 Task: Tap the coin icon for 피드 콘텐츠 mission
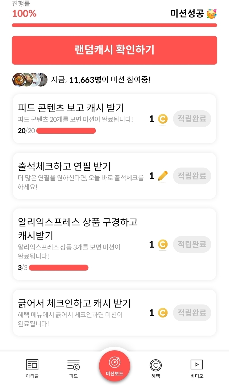click(x=163, y=119)
